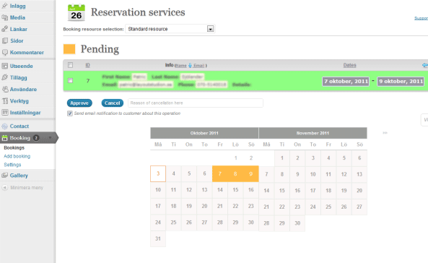Viewport: 428px width, 263px height.
Task: Tick the select-all checkbox in table header
Action: click(x=70, y=65)
